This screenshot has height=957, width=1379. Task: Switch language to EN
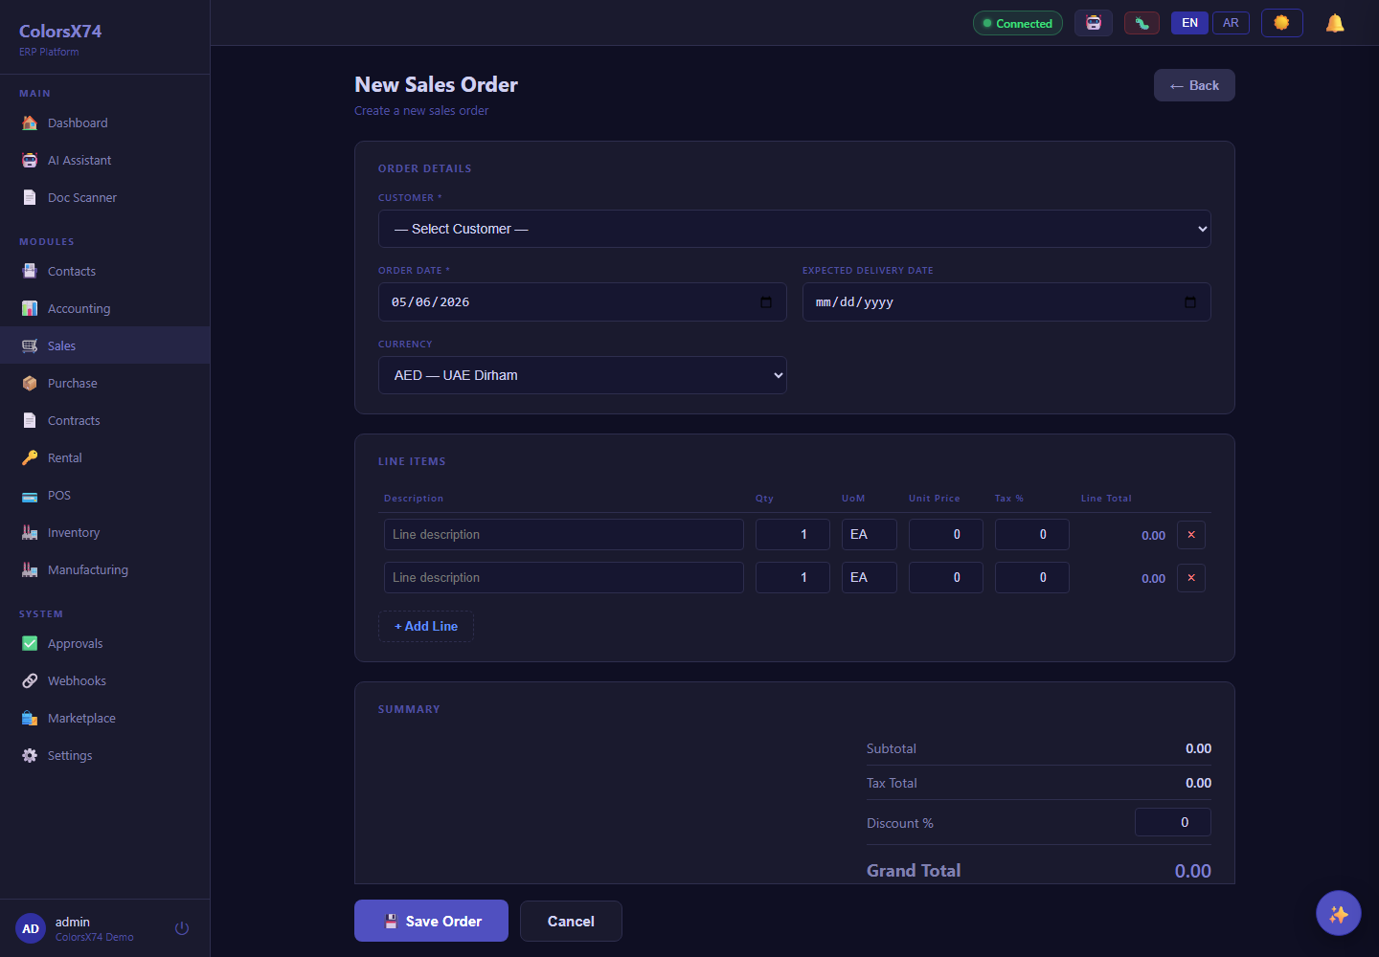(x=1189, y=23)
